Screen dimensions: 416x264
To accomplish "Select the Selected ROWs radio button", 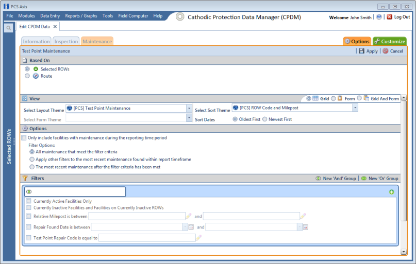I will click(x=27, y=69).
